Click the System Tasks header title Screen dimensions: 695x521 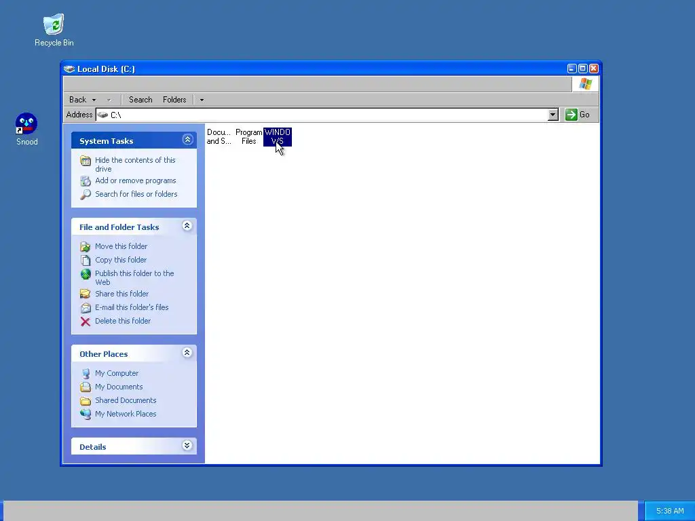(x=107, y=141)
